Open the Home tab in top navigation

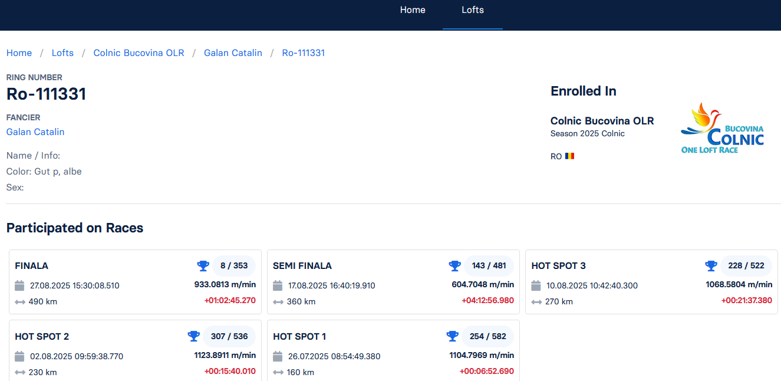[413, 10]
